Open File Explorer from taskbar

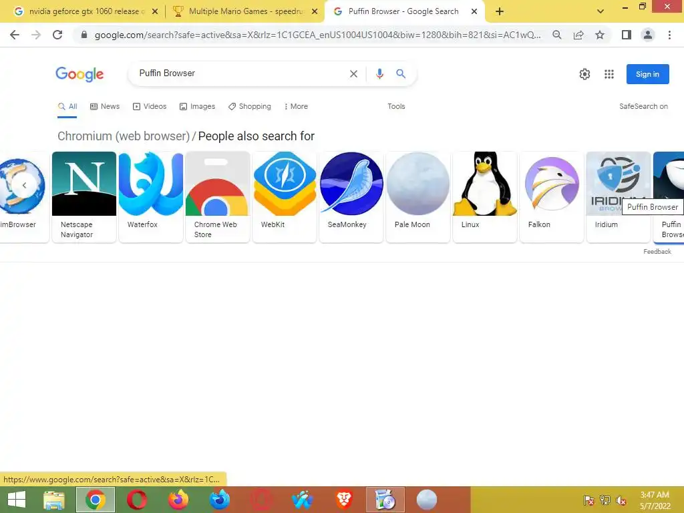(x=54, y=500)
